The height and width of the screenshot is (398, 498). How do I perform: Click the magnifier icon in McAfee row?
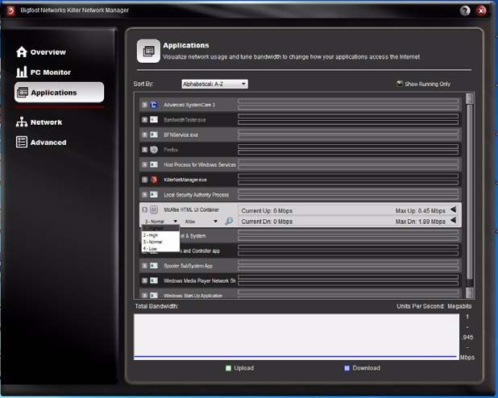coord(229,221)
